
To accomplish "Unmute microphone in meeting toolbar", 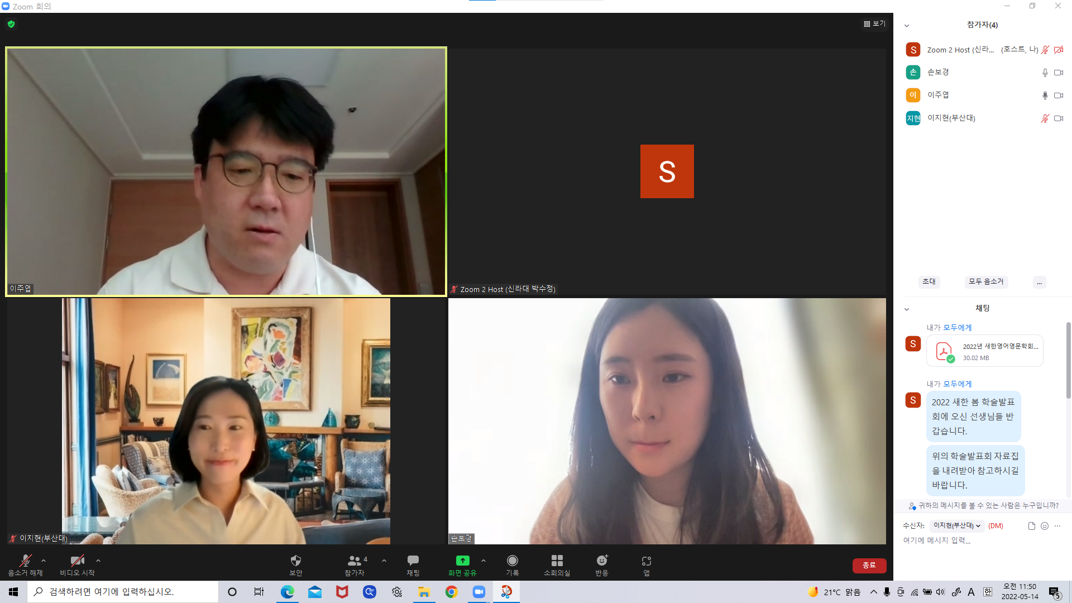I will point(25,561).
